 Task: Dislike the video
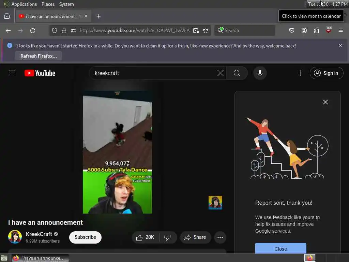(168, 237)
